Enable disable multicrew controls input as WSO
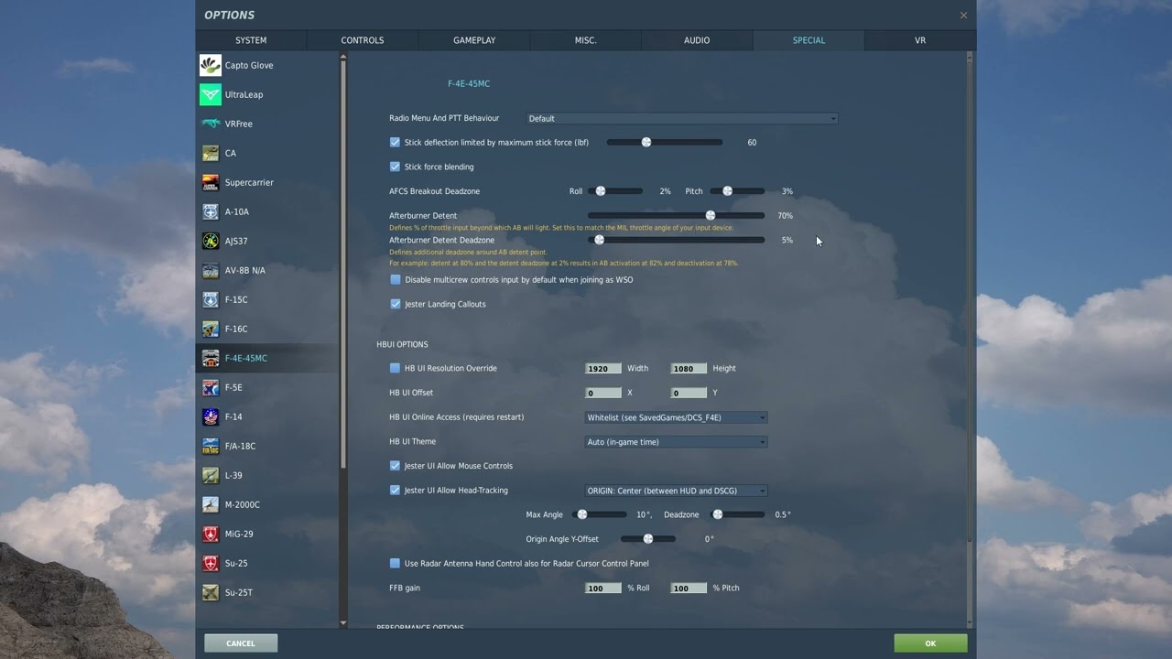The image size is (1172, 659). point(395,280)
